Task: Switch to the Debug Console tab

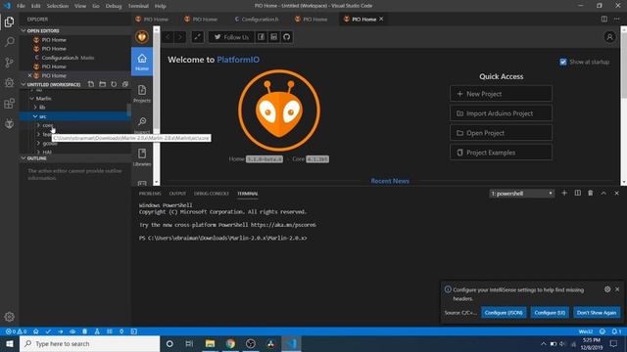Action: [x=212, y=194]
